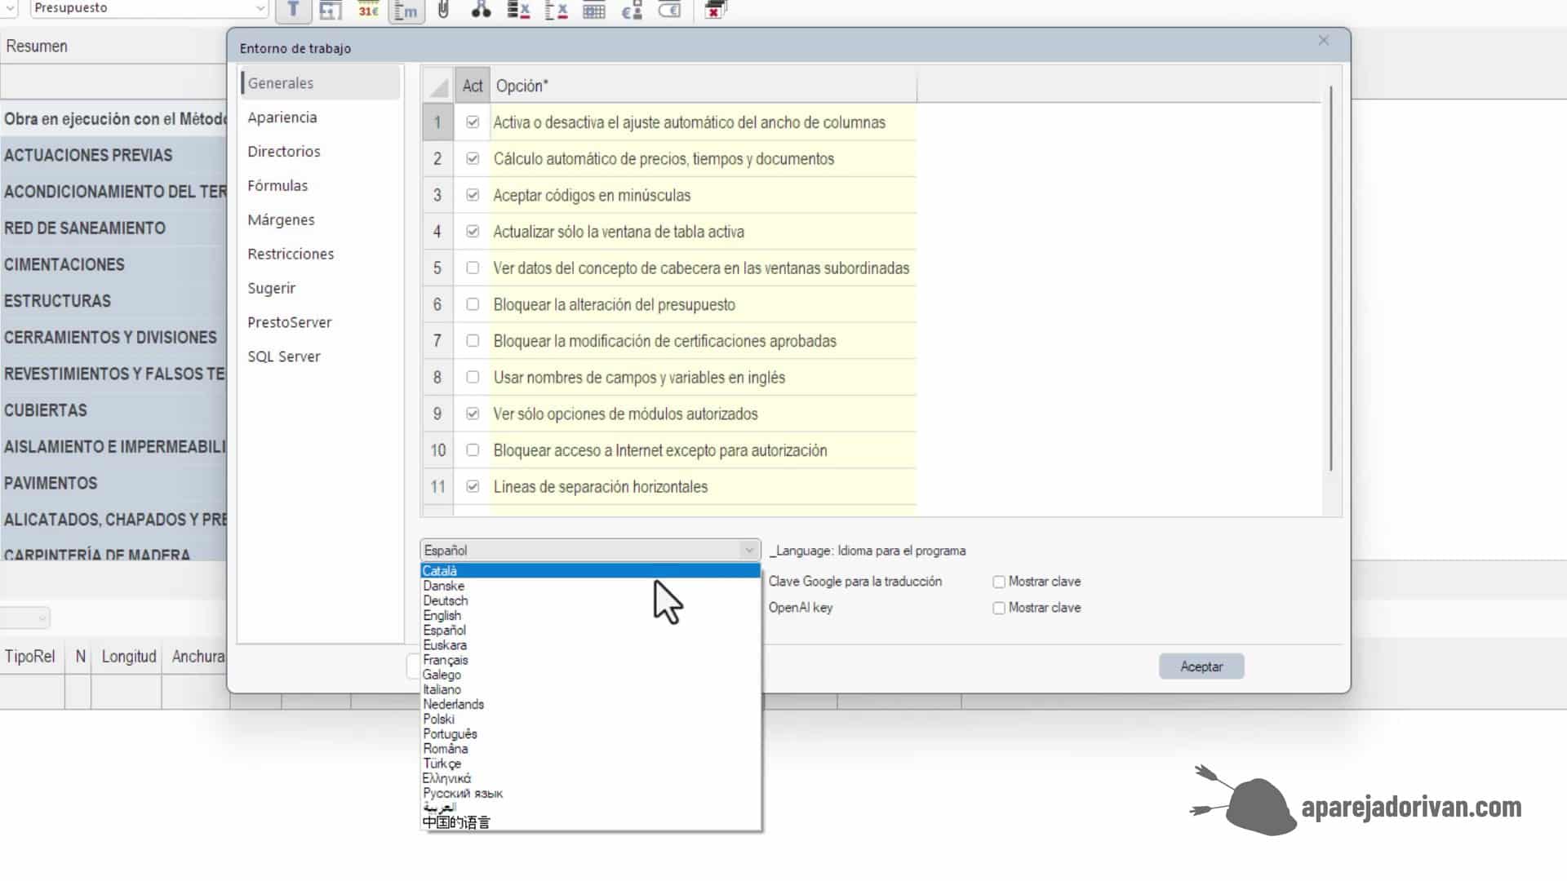This screenshot has width=1567, height=881.
Task: Toggle the measurements 'm' toolbar icon
Action: [406, 11]
